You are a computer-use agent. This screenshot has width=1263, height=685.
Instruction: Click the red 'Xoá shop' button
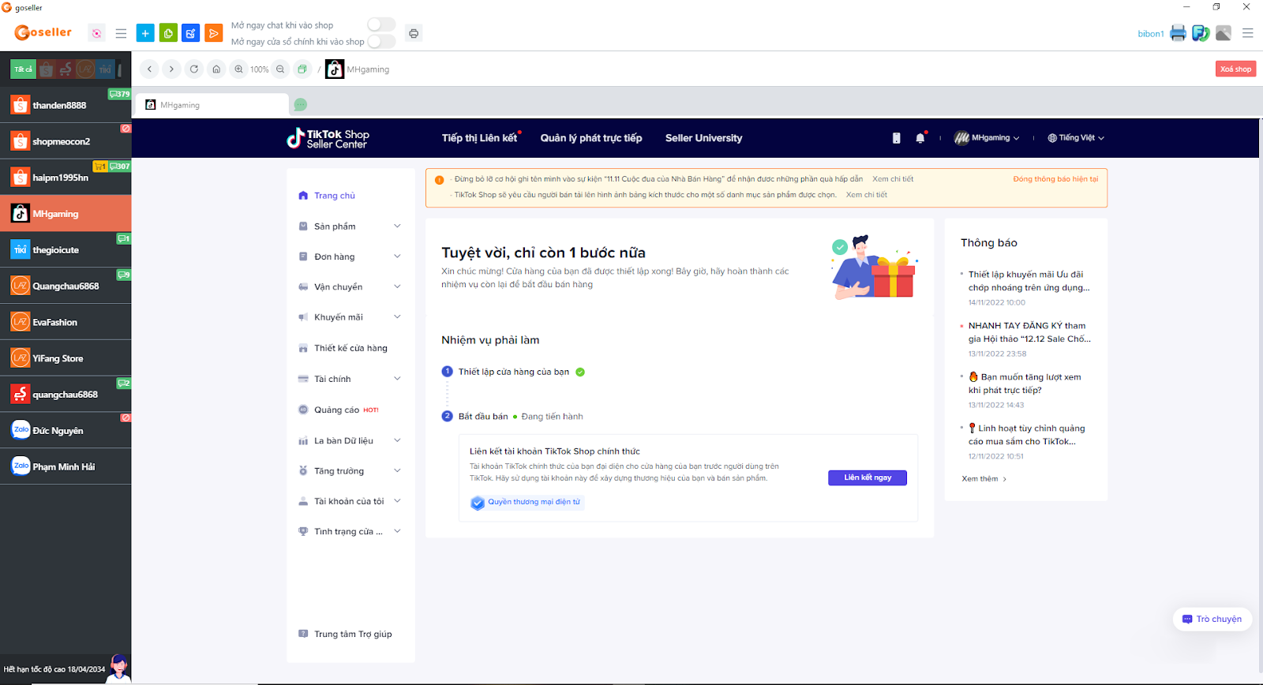[x=1235, y=69]
